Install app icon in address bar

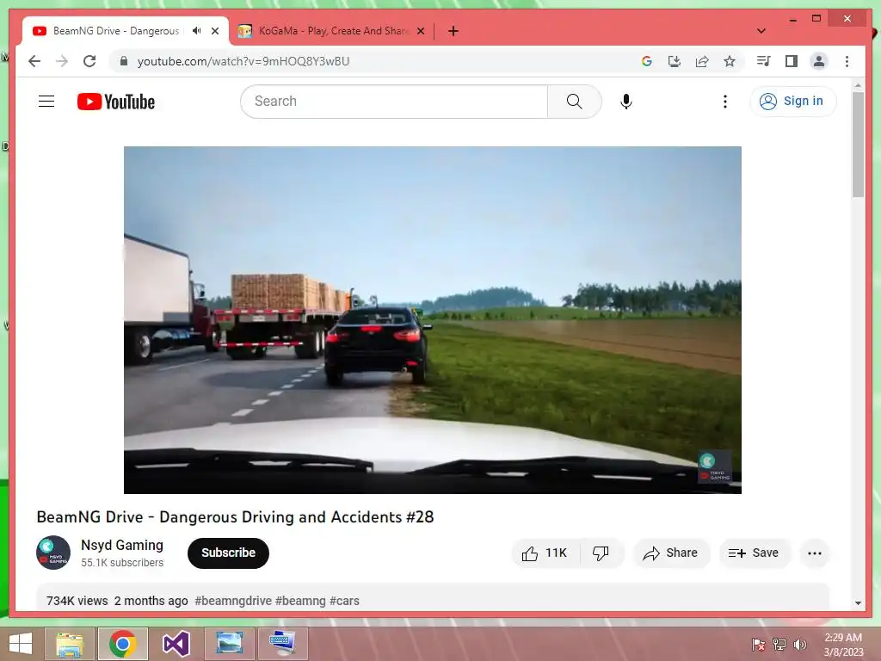coord(675,61)
